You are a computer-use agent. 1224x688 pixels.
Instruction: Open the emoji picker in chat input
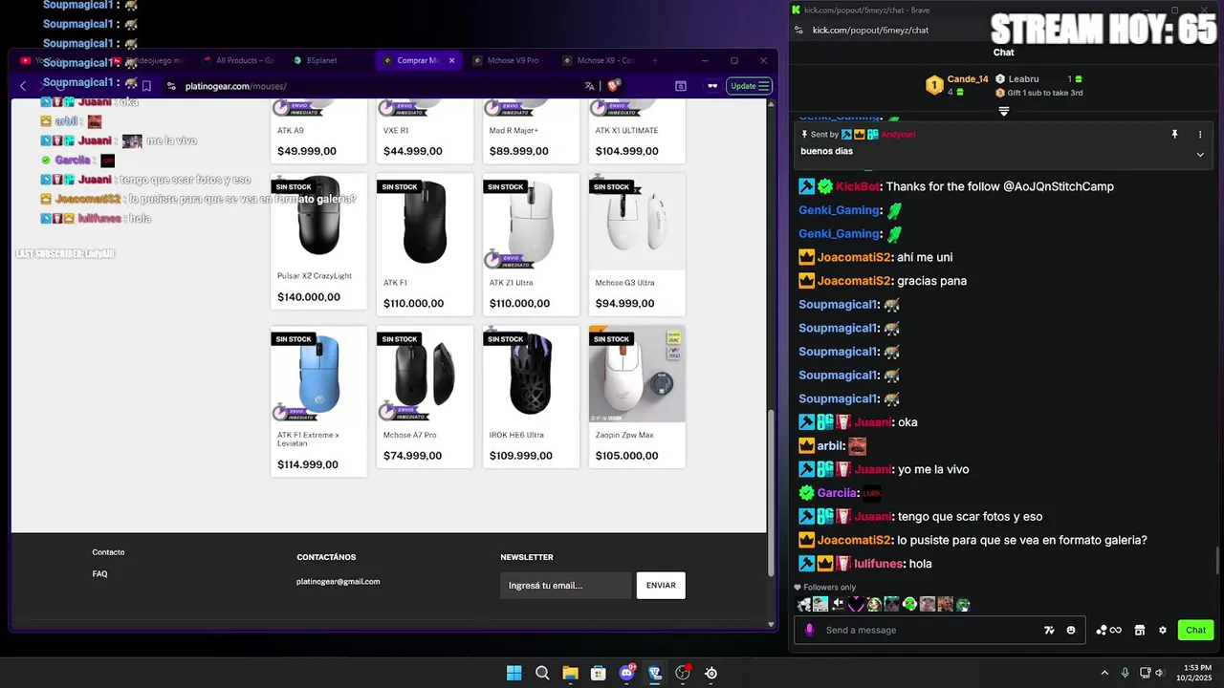pyautogui.click(x=1071, y=631)
